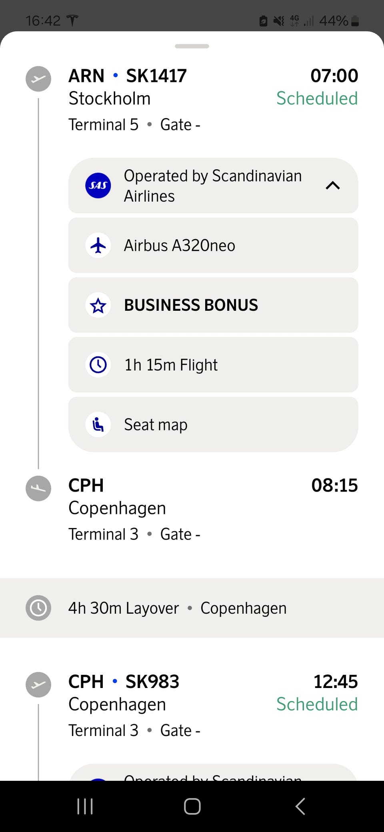Open the Seat map

click(x=156, y=424)
